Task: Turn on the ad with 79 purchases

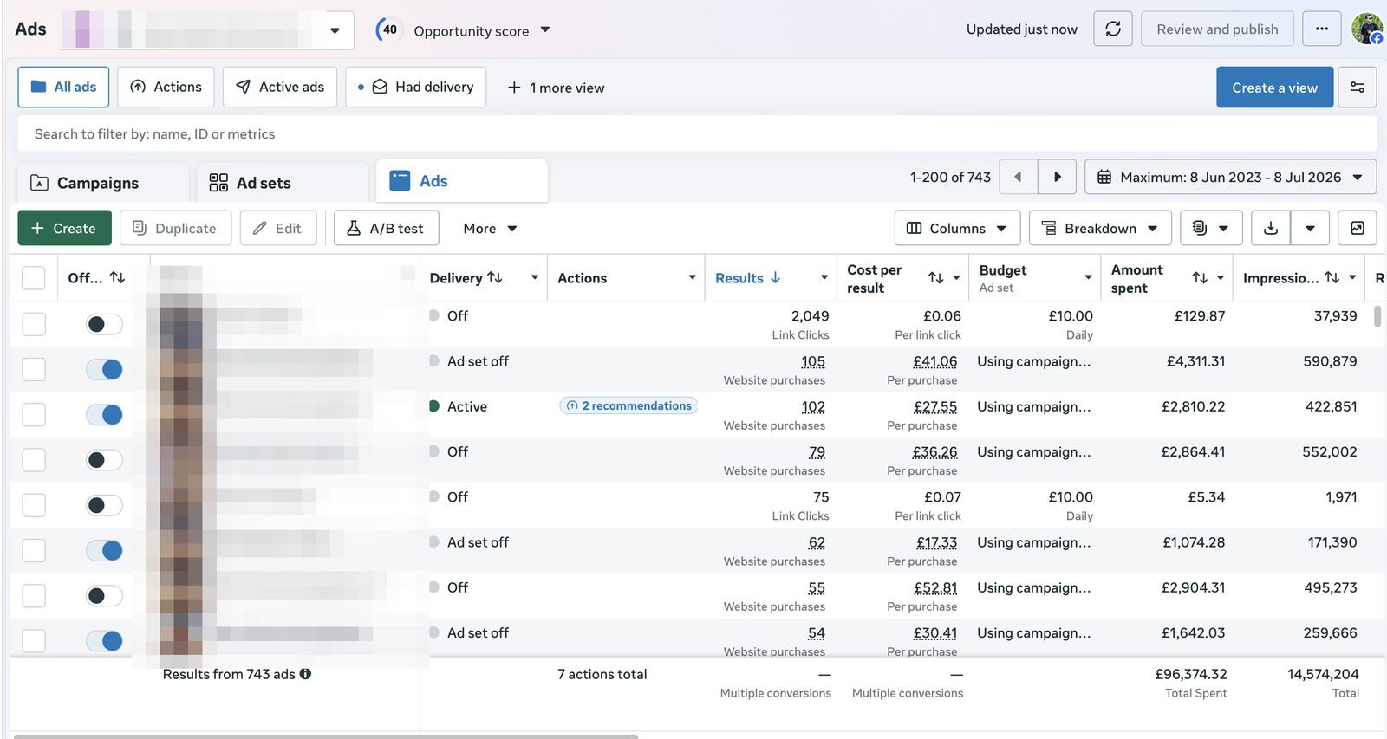Action: [x=104, y=460]
